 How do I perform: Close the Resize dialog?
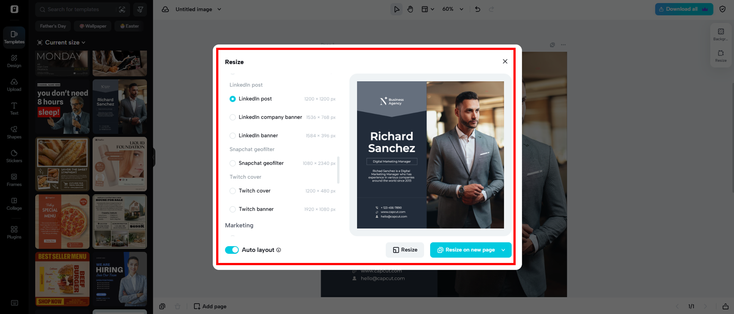505,61
